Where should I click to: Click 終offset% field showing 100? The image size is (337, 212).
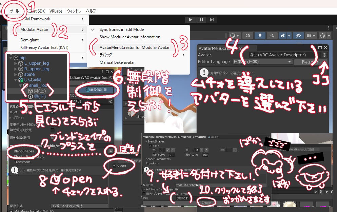pyautogui.click(x=205, y=155)
